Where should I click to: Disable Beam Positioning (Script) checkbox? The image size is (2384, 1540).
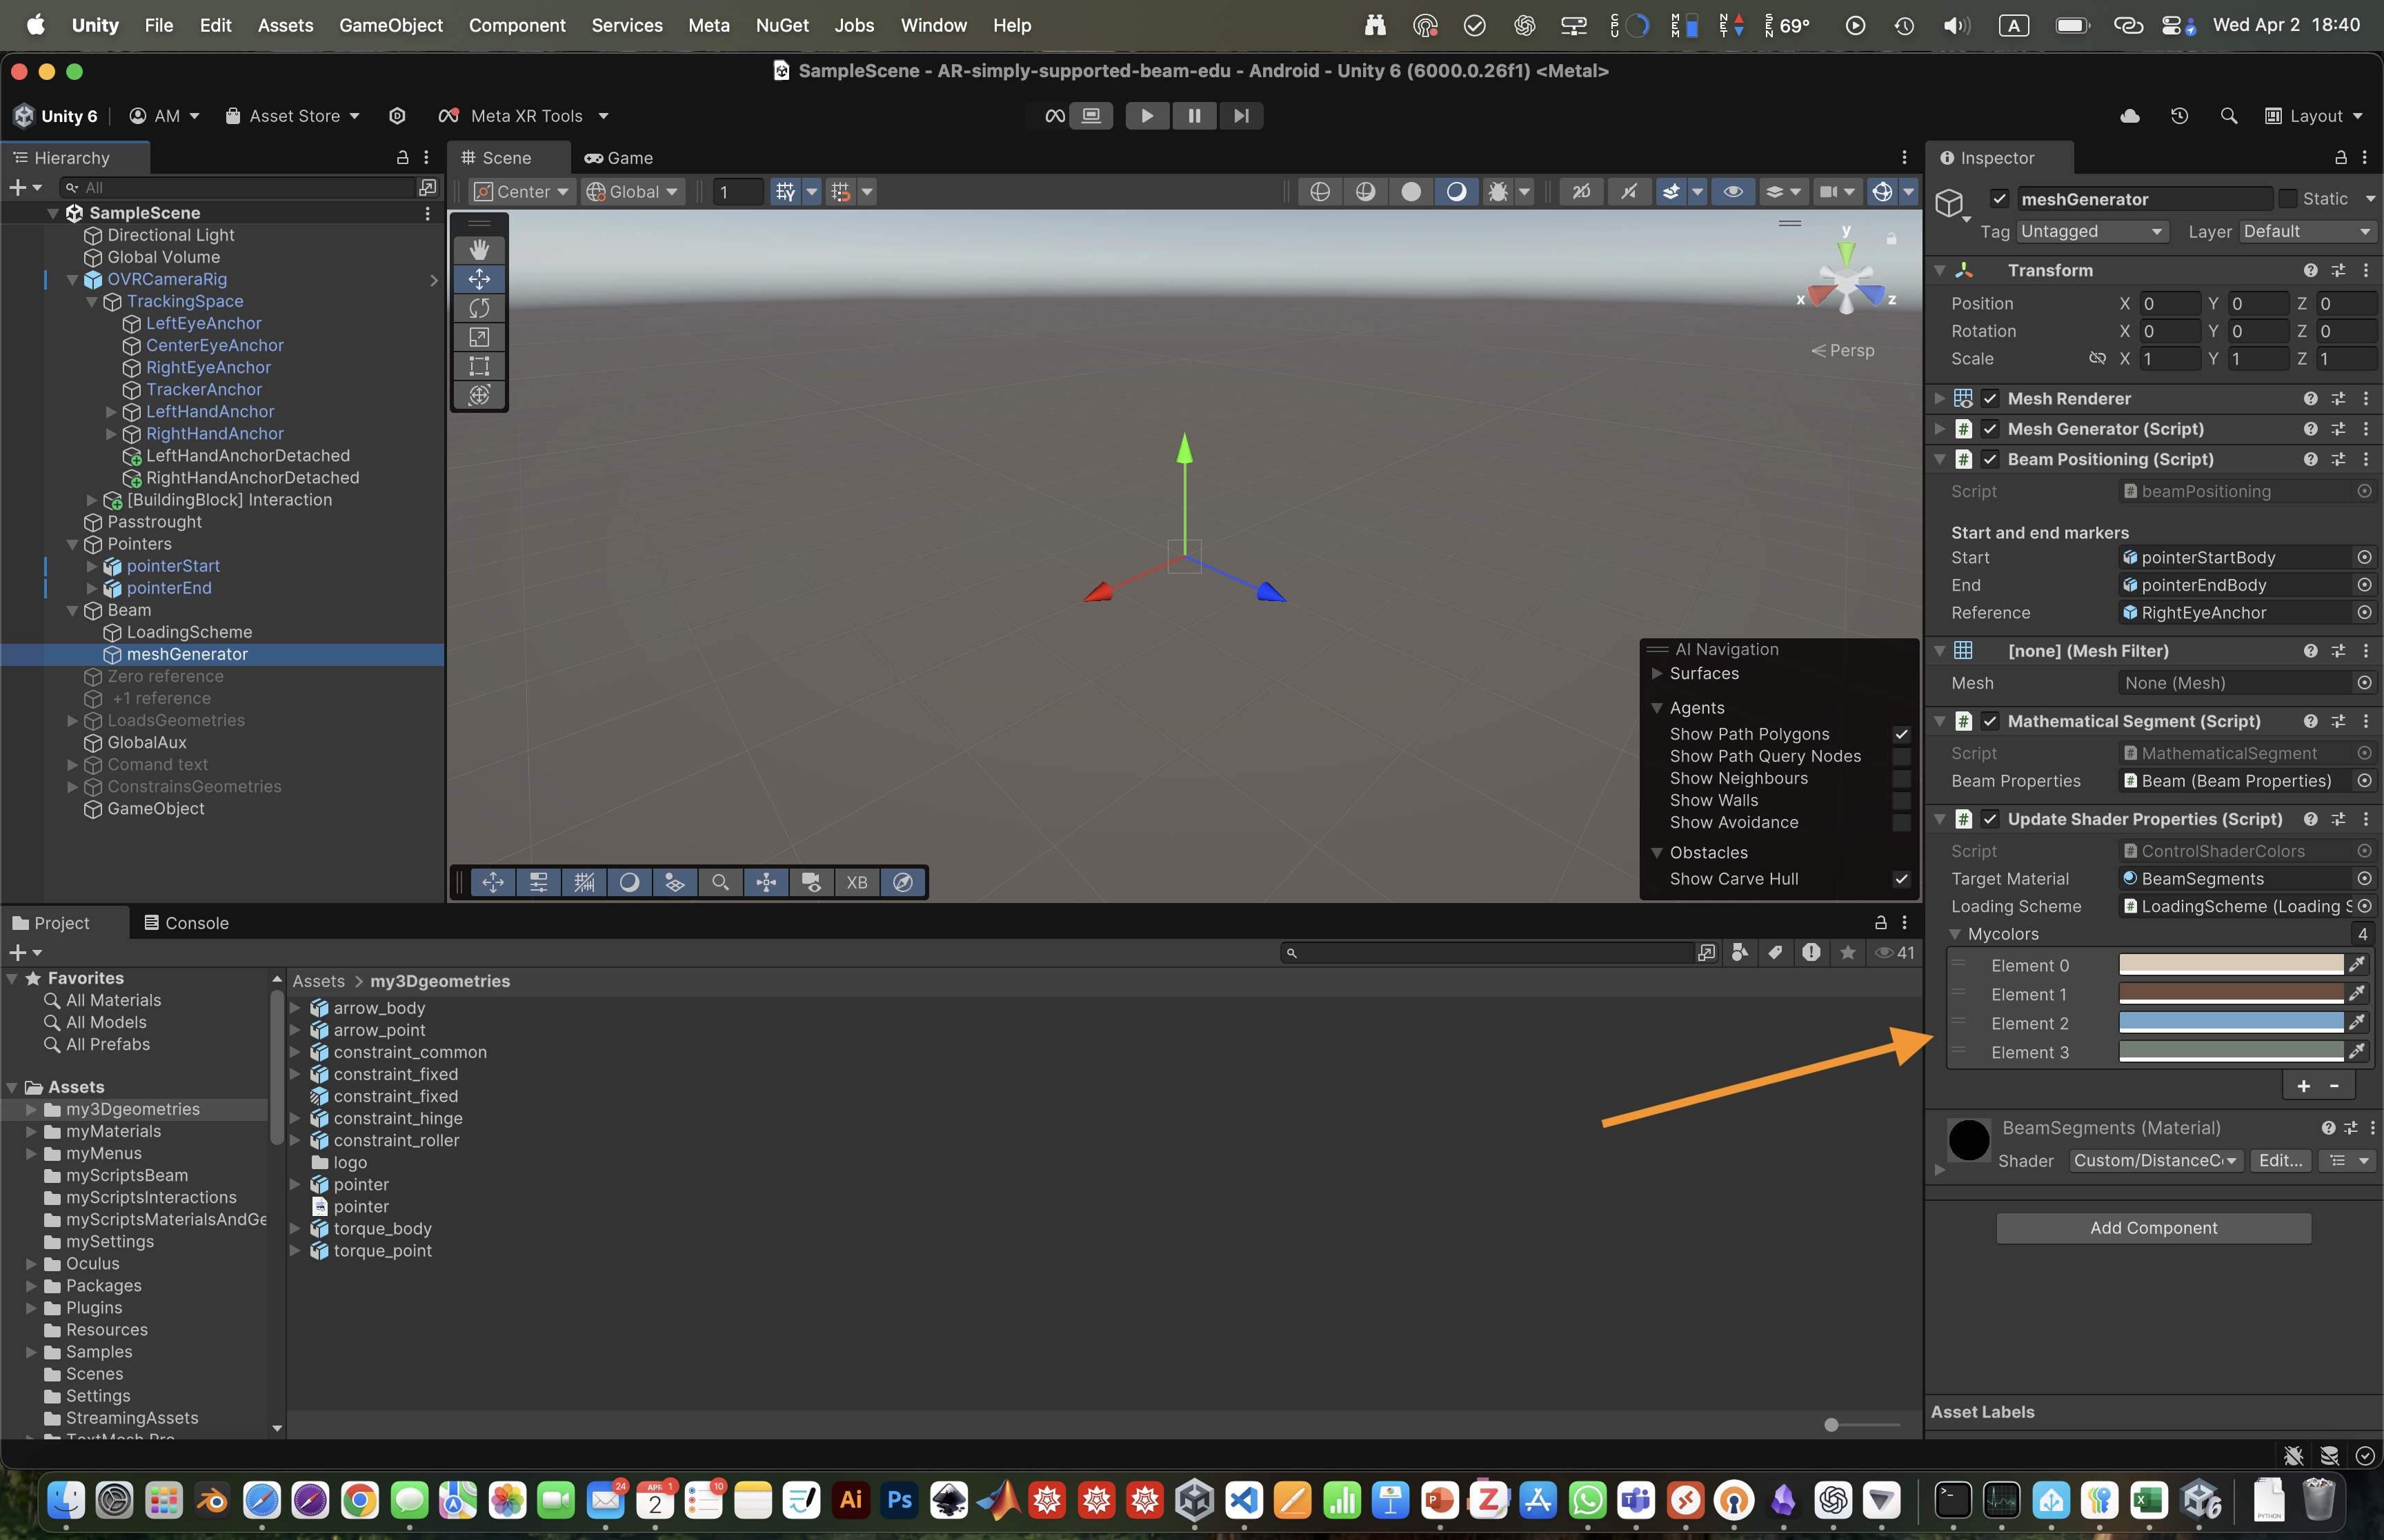pos(1990,459)
